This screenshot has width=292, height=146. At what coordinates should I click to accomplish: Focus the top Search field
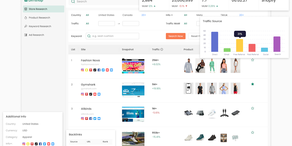[x=104, y=2]
